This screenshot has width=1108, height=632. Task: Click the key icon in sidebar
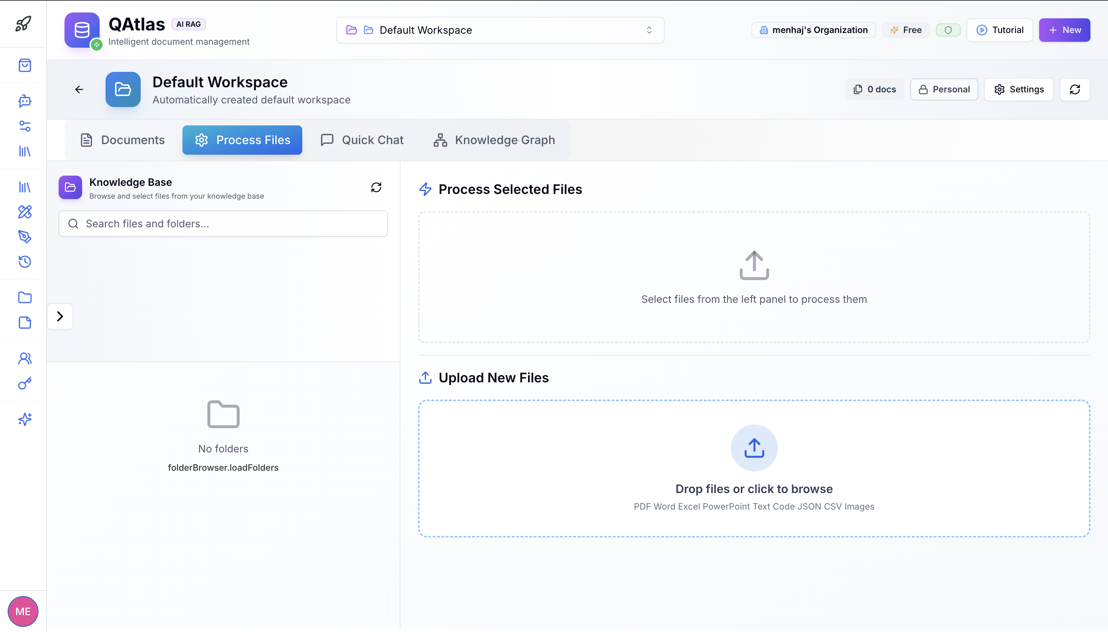pyautogui.click(x=25, y=383)
